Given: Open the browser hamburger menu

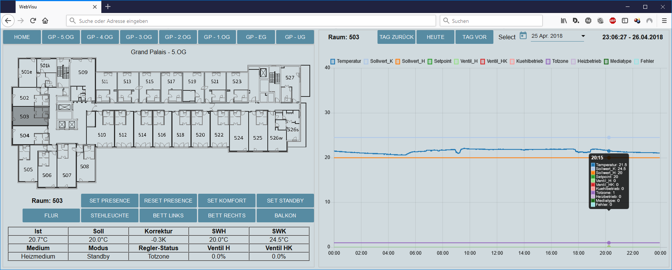Looking at the screenshot, I should click(x=664, y=21).
